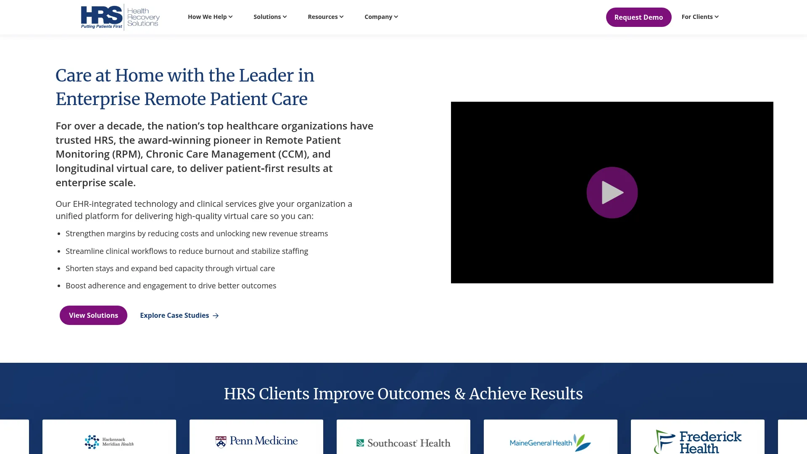Click the 'For over a decade' intro paragraph
This screenshot has height=454, width=807.
click(214, 154)
